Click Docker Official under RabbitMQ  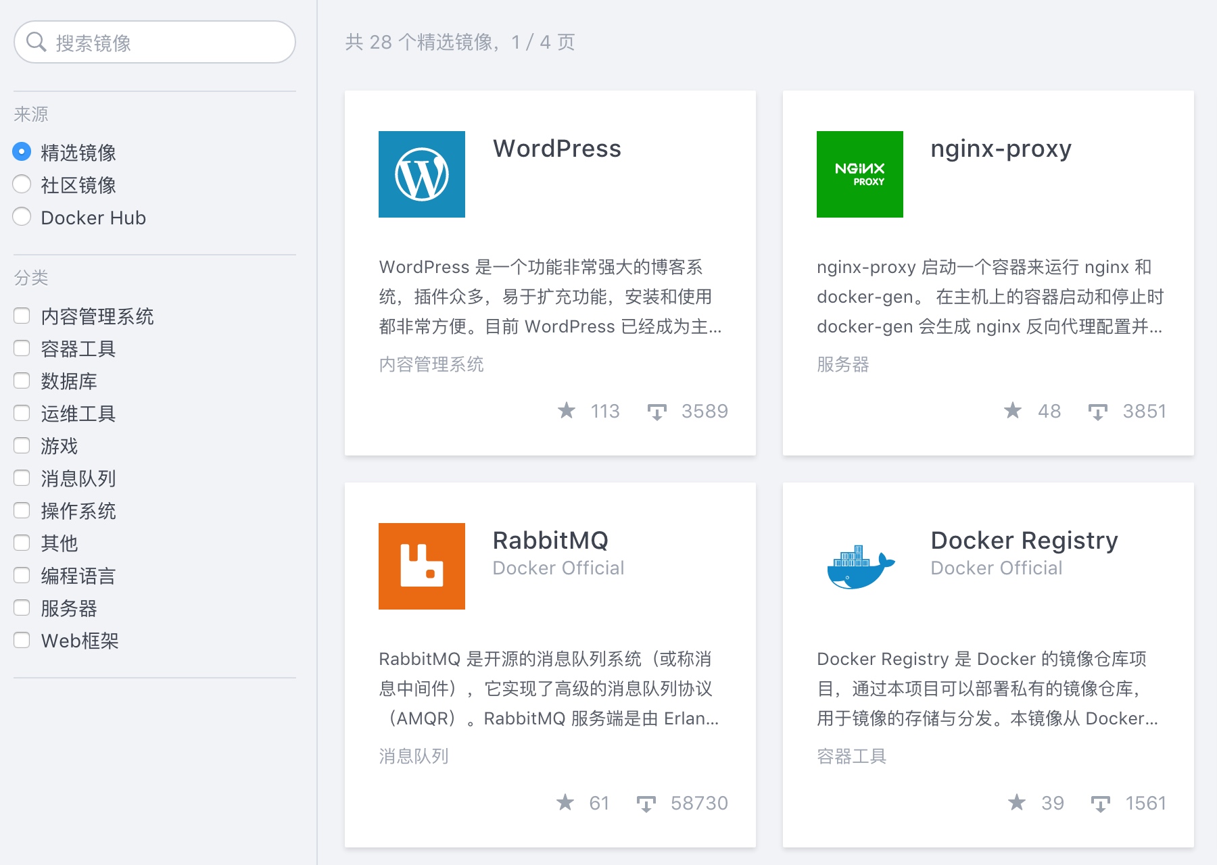(x=558, y=568)
